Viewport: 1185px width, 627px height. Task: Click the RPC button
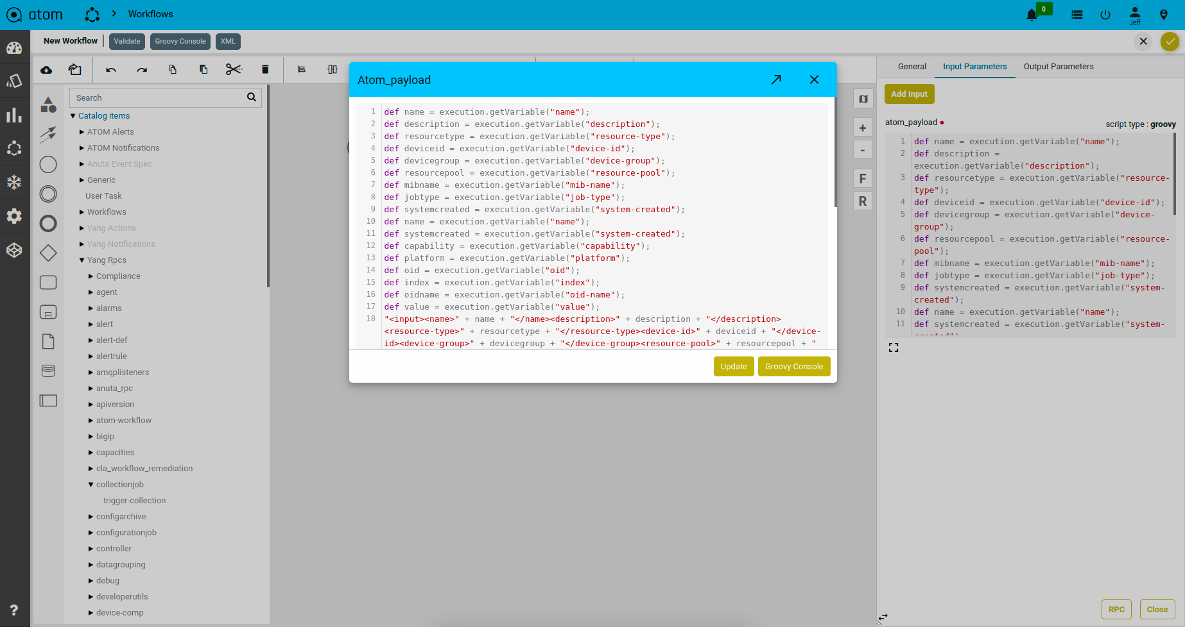click(1116, 610)
